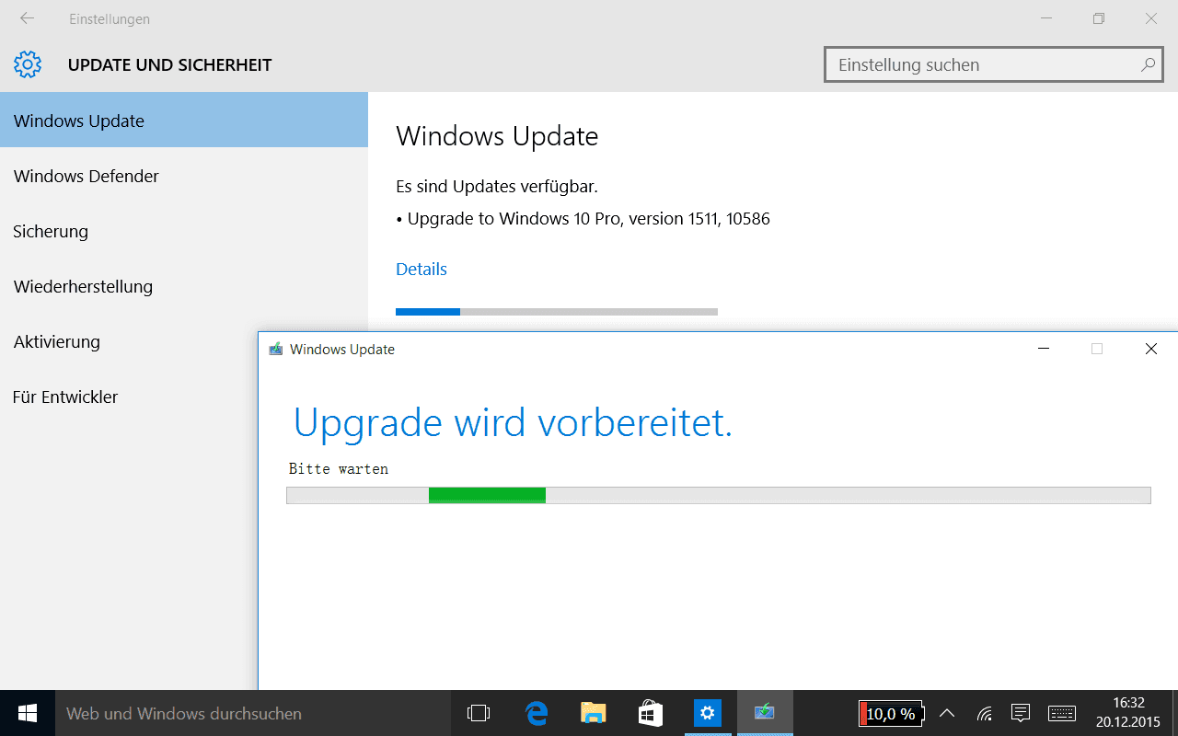
Task: Open the touch keyboard tray icon
Action: 1062,713
